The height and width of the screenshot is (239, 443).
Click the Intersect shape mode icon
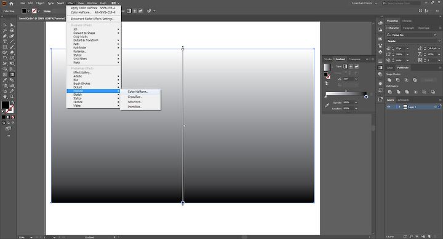[x=406, y=80]
